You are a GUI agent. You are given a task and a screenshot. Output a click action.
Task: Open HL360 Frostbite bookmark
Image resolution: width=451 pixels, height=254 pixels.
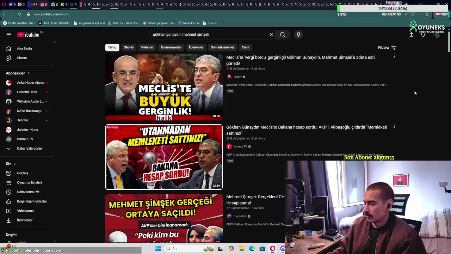(x=19, y=23)
